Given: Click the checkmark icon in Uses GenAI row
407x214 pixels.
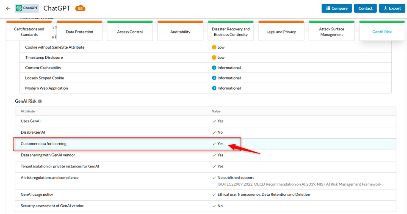Looking at the screenshot, I should (x=214, y=121).
